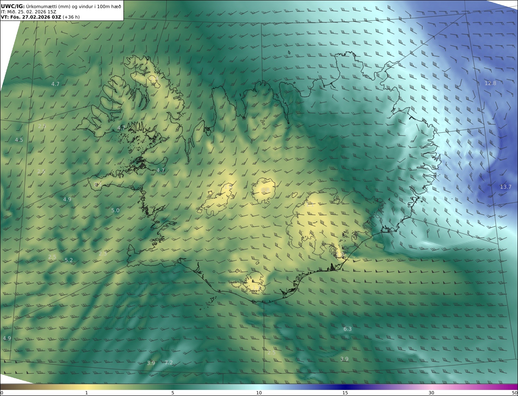The width and height of the screenshot is (518, 396).
Task: Click the 12.8 precipitation value on the map
Action: pyautogui.click(x=490, y=83)
